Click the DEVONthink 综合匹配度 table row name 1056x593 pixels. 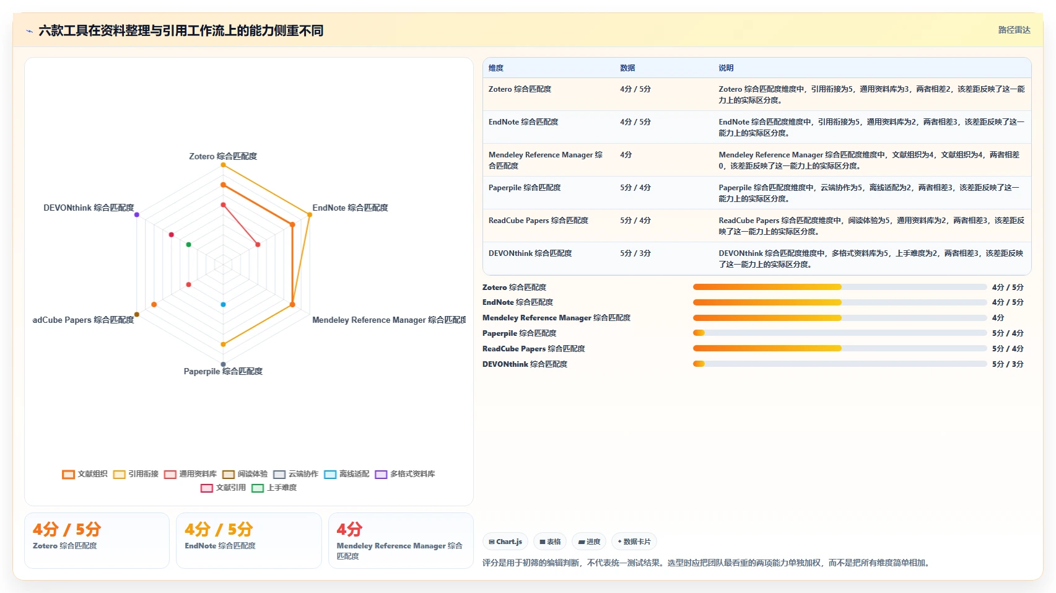click(530, 253)
